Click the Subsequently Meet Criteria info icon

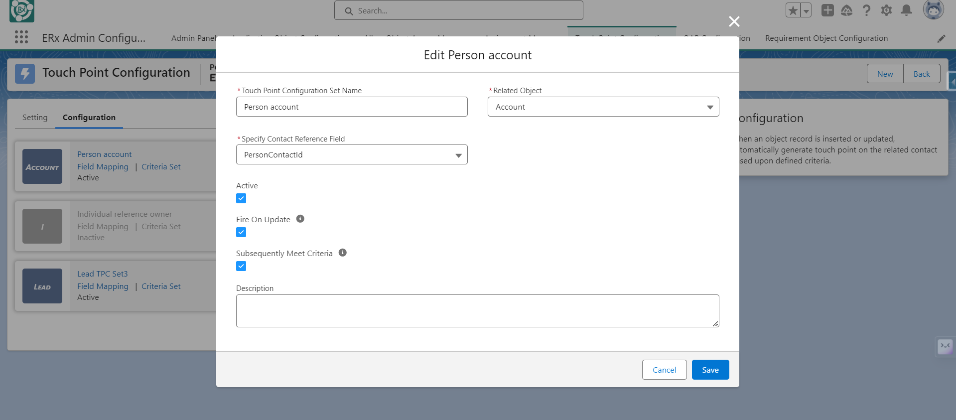pyautogui.click(x=342, y=253)
